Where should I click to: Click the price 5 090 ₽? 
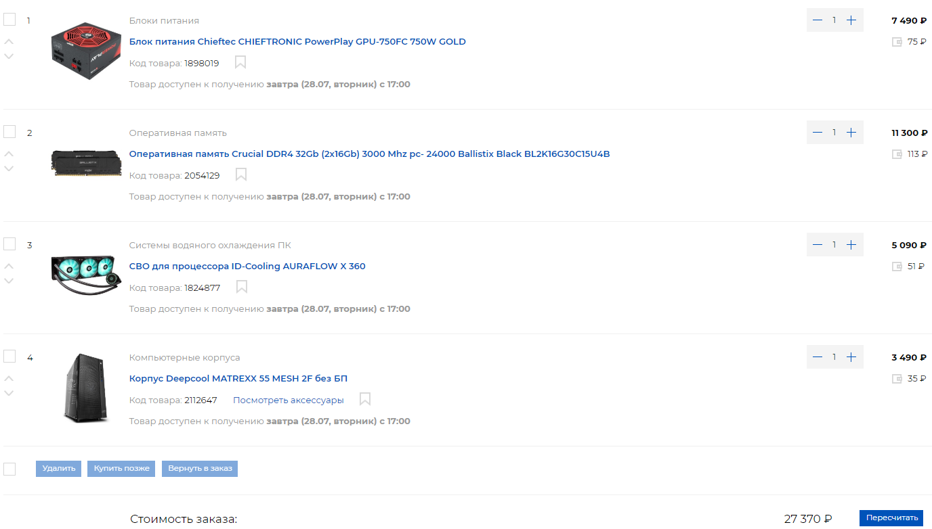[x=909, y=246]
